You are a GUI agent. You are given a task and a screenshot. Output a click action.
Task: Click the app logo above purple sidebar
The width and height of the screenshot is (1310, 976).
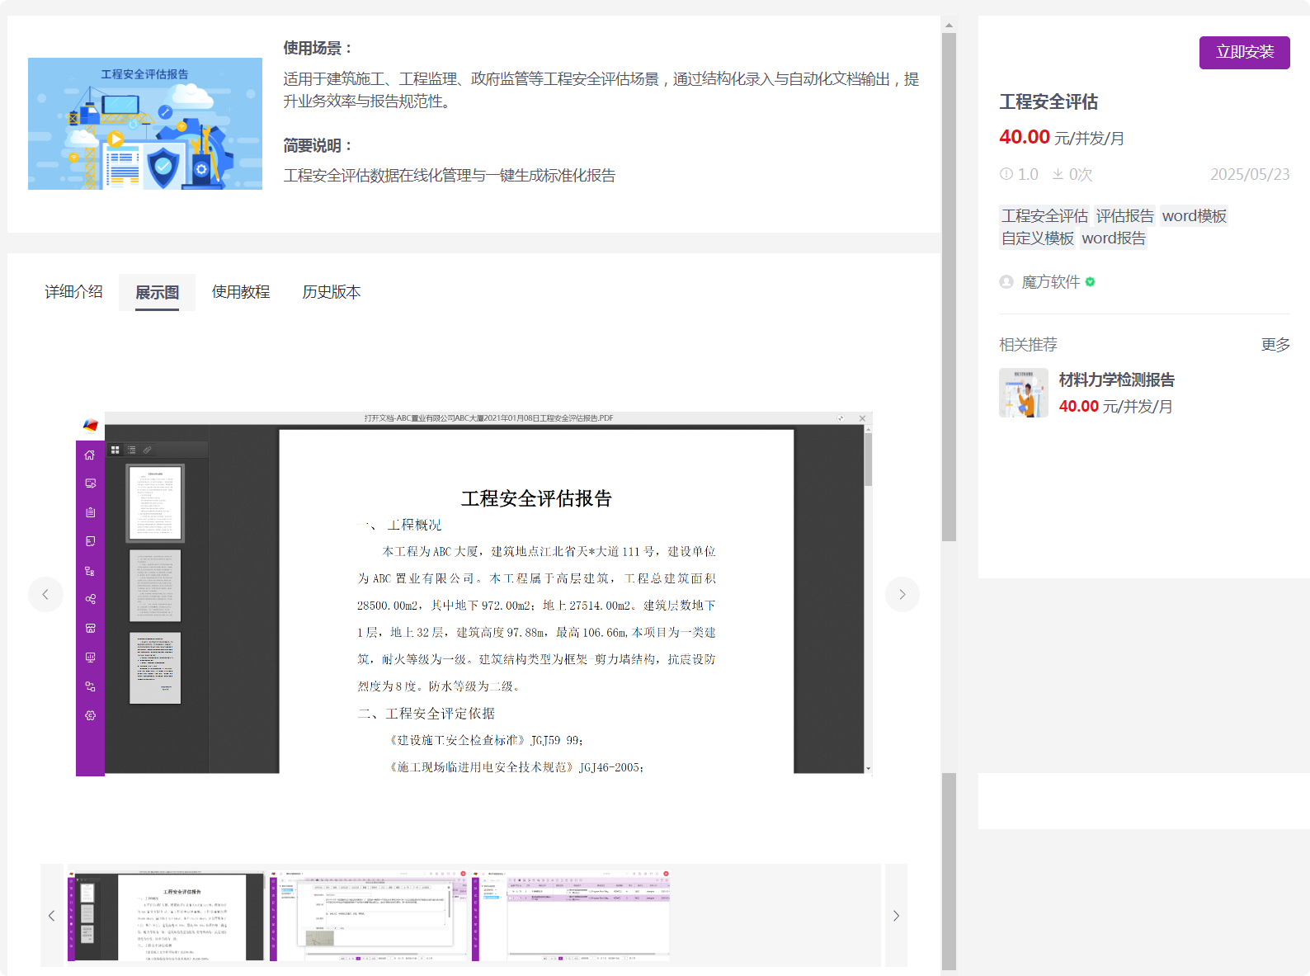pos(90,426)
